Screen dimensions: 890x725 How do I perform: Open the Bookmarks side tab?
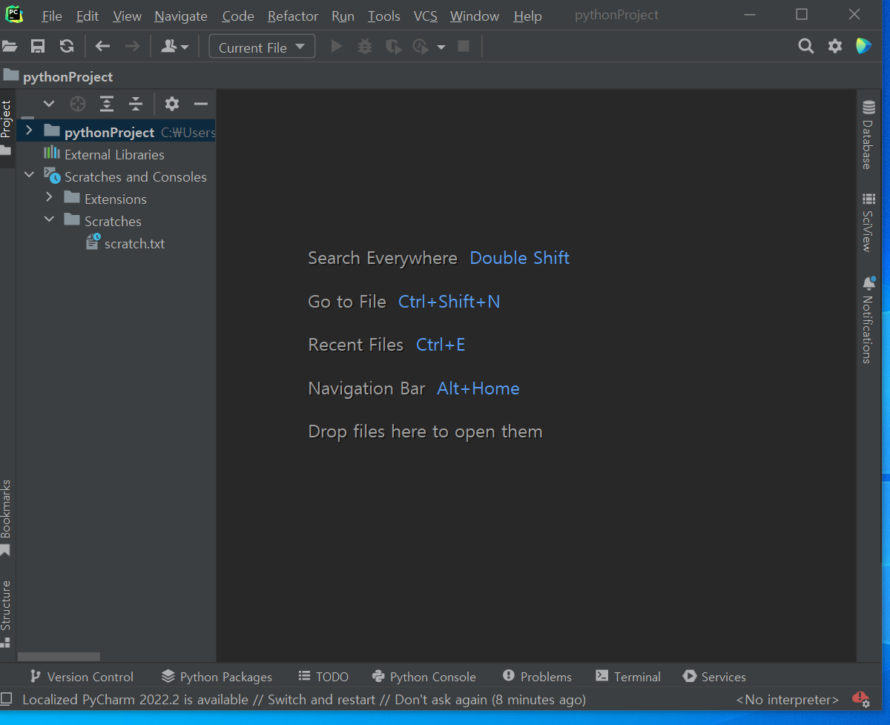pyautogui.click(x=7, y=518)
